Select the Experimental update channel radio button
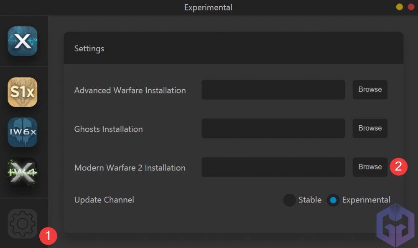 click(333, 200)
